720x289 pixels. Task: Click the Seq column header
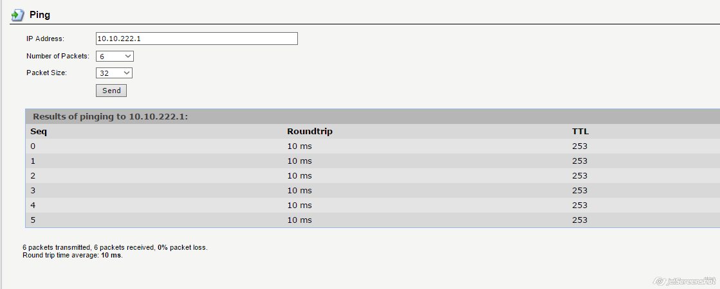tap(39, 132)
